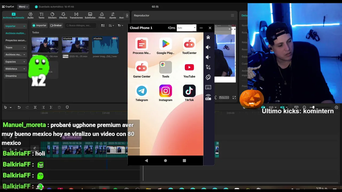The width and height of the screenshot is (342, 192).
Task: Tap the Android recent apps square button
Action: (184, 161)
